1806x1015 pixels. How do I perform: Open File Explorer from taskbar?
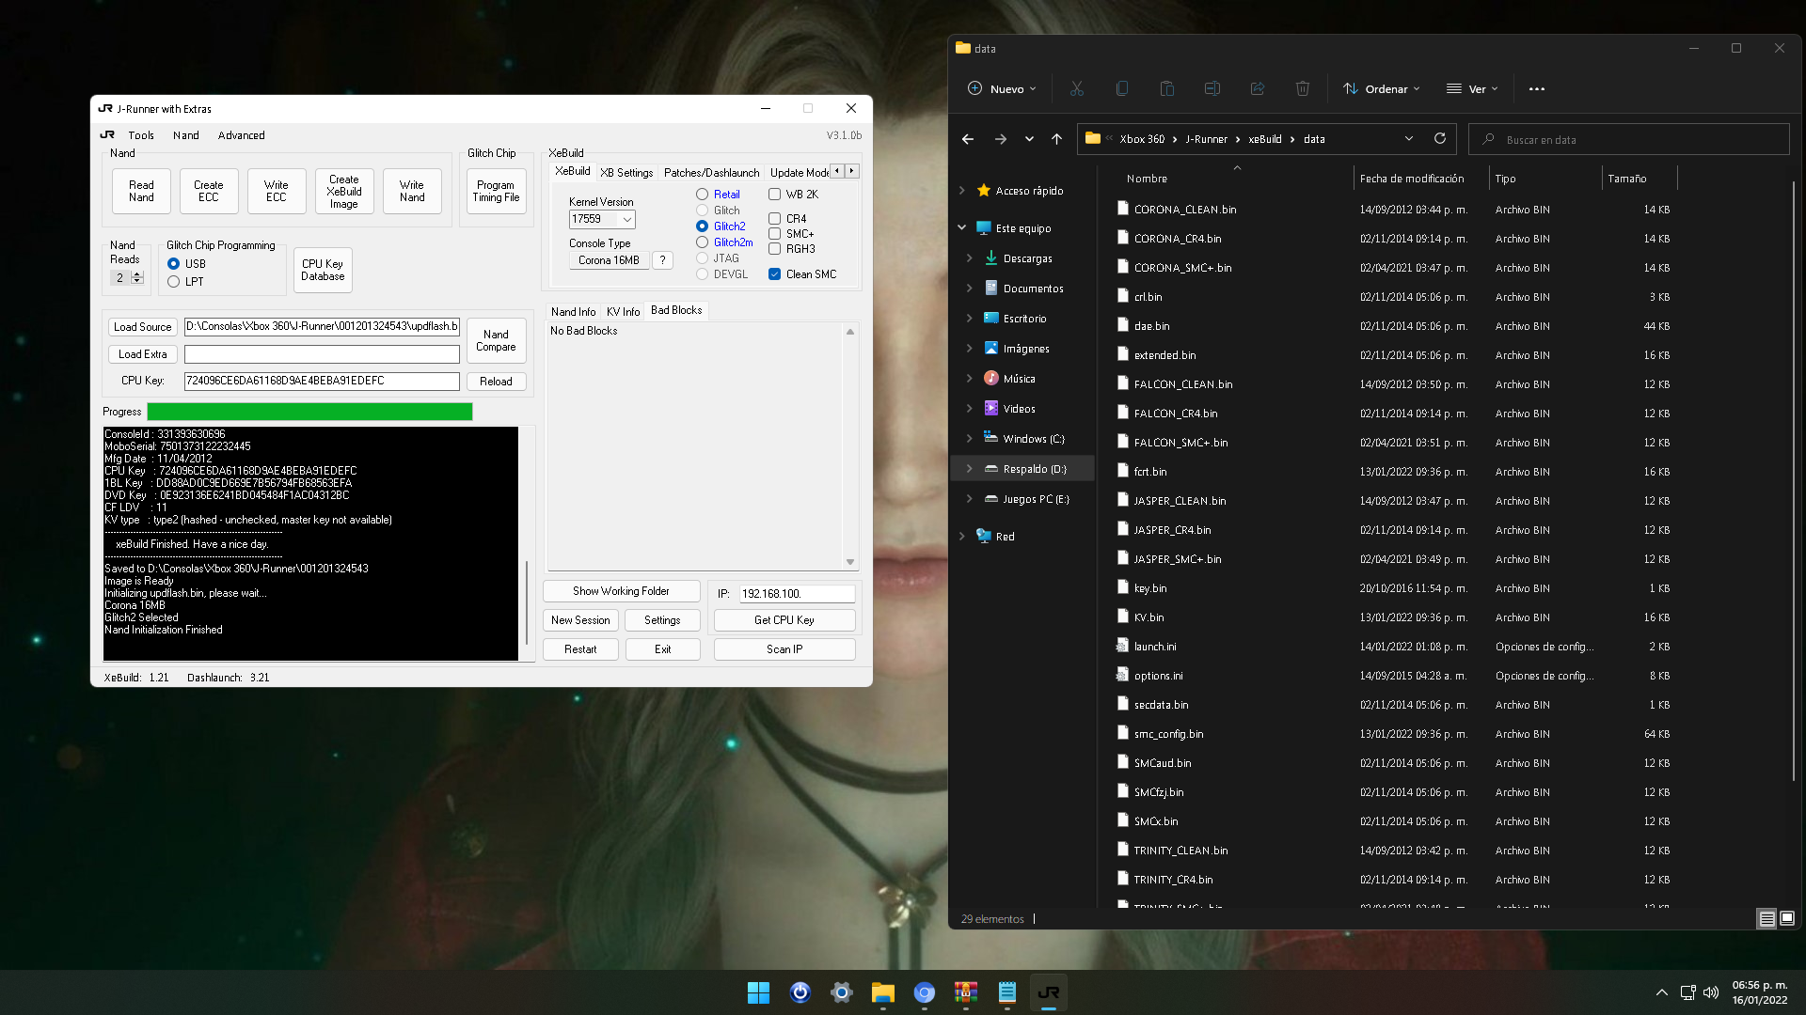(882, 992)
